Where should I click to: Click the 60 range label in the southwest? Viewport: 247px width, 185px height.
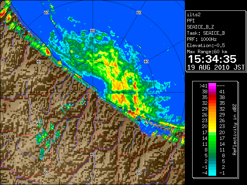tap(46, 173)
